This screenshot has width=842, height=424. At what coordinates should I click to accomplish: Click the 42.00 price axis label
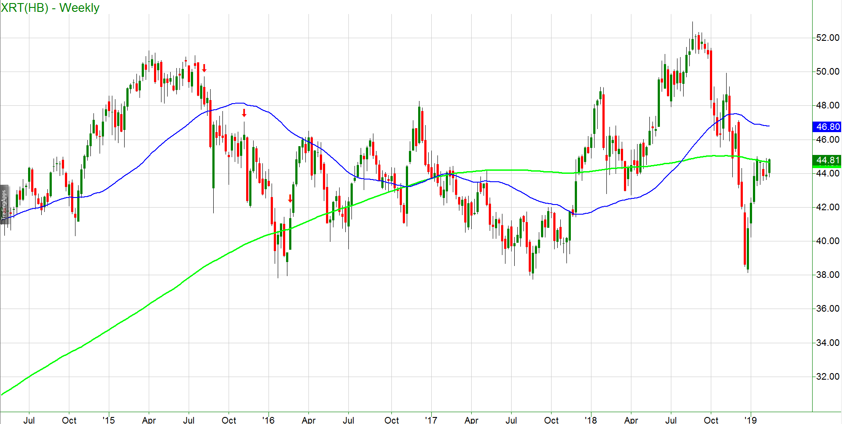click(827, 207)
